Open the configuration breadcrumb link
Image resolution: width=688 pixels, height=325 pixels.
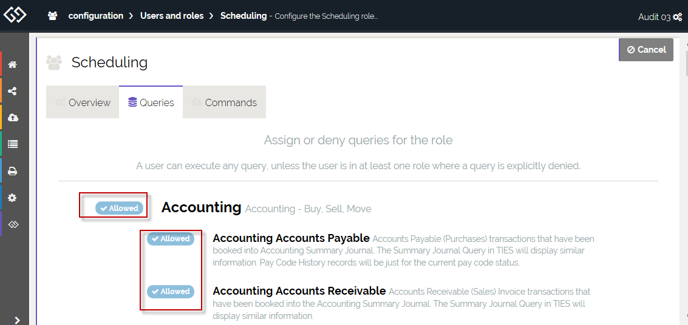pyautogui.click(x=95, y=16)
